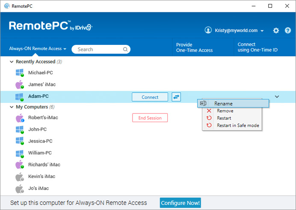Select John-PC in My Computers

coord(37,129)
